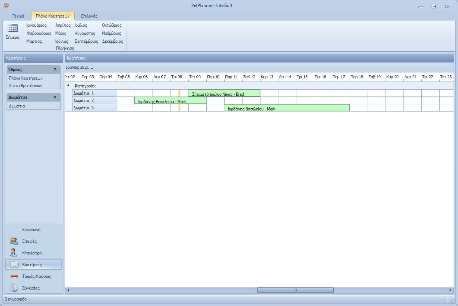Collapse the Δωμάτια panel section
Screen dimensions: 458x306
[55, 97]
